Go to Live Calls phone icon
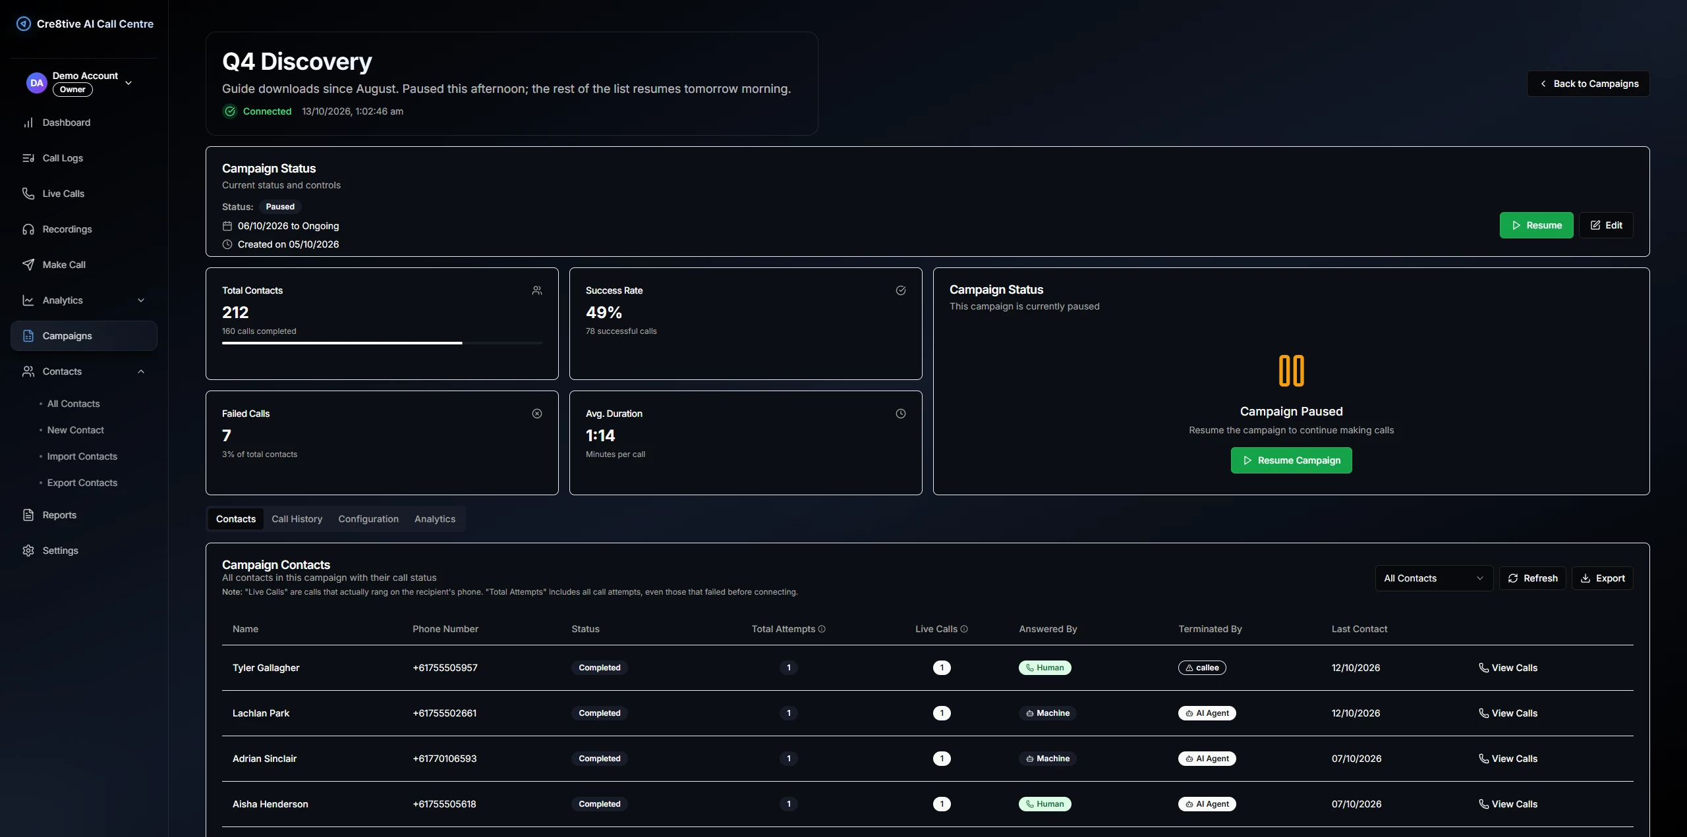1687x837 pixels. 28,194
